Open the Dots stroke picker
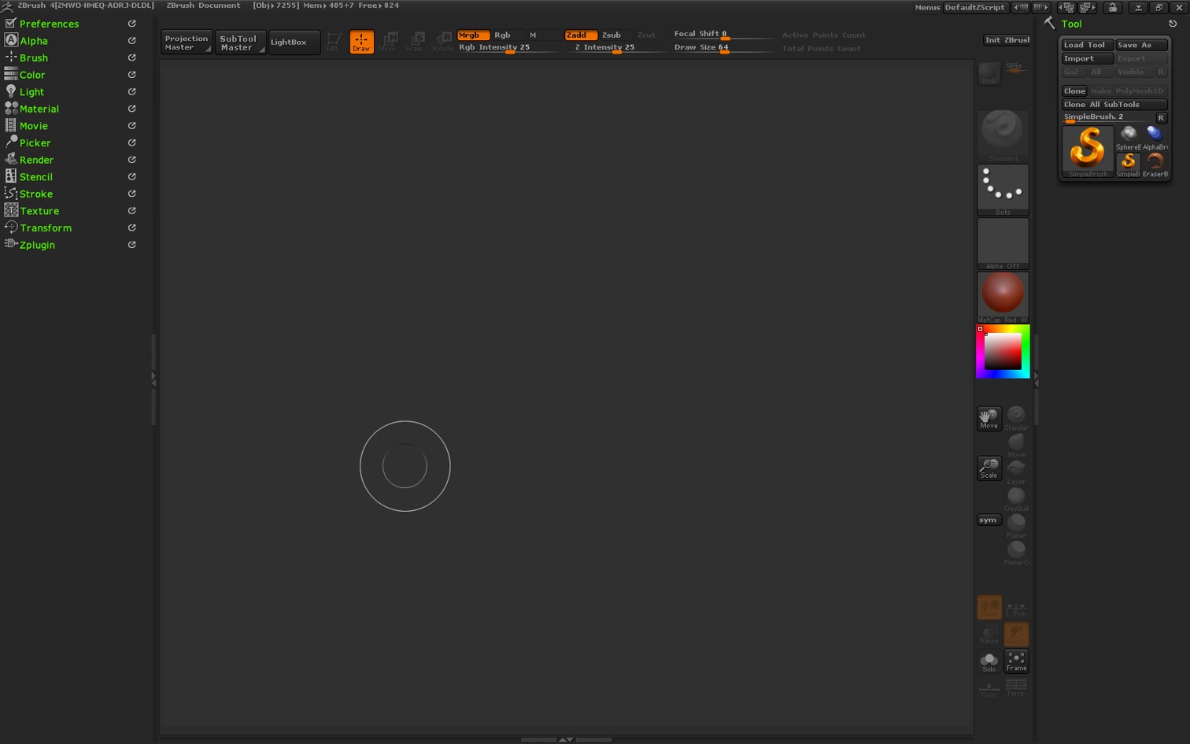 1003,190
